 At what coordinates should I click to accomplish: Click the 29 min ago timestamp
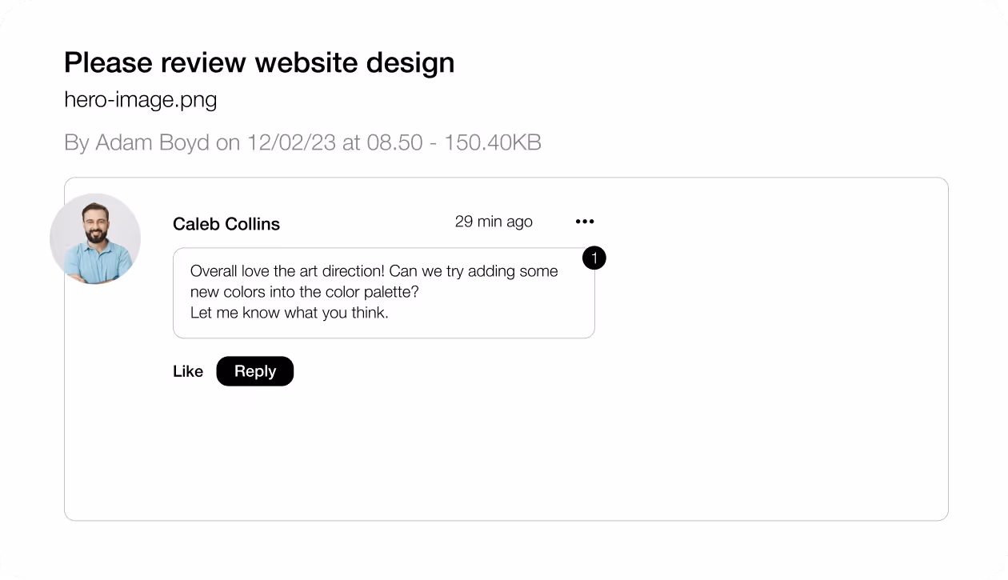pyautogui.click(x=494, y=222)
